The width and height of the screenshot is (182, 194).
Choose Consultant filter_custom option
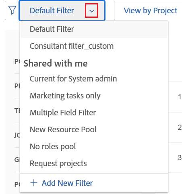pos(94,46)
